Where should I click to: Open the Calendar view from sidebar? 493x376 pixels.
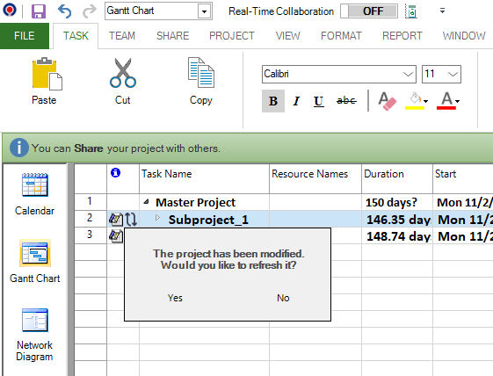[x=35, y=184]
